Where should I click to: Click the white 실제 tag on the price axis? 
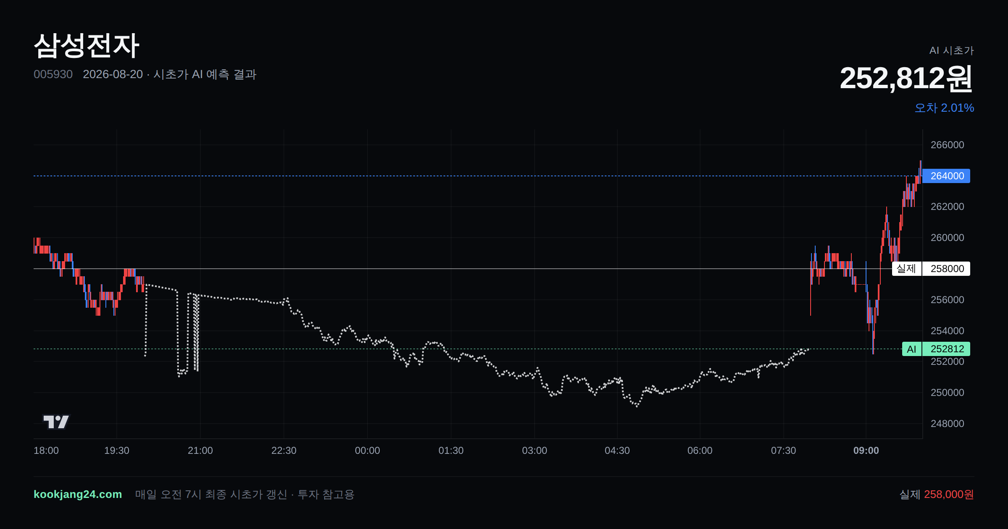point(906,269)
